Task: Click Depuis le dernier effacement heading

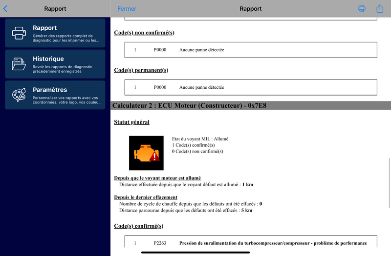Action: pos(146,197)
